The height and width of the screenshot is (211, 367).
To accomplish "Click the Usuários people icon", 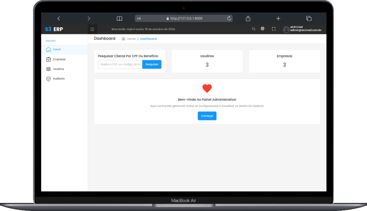I will point(49,69).
